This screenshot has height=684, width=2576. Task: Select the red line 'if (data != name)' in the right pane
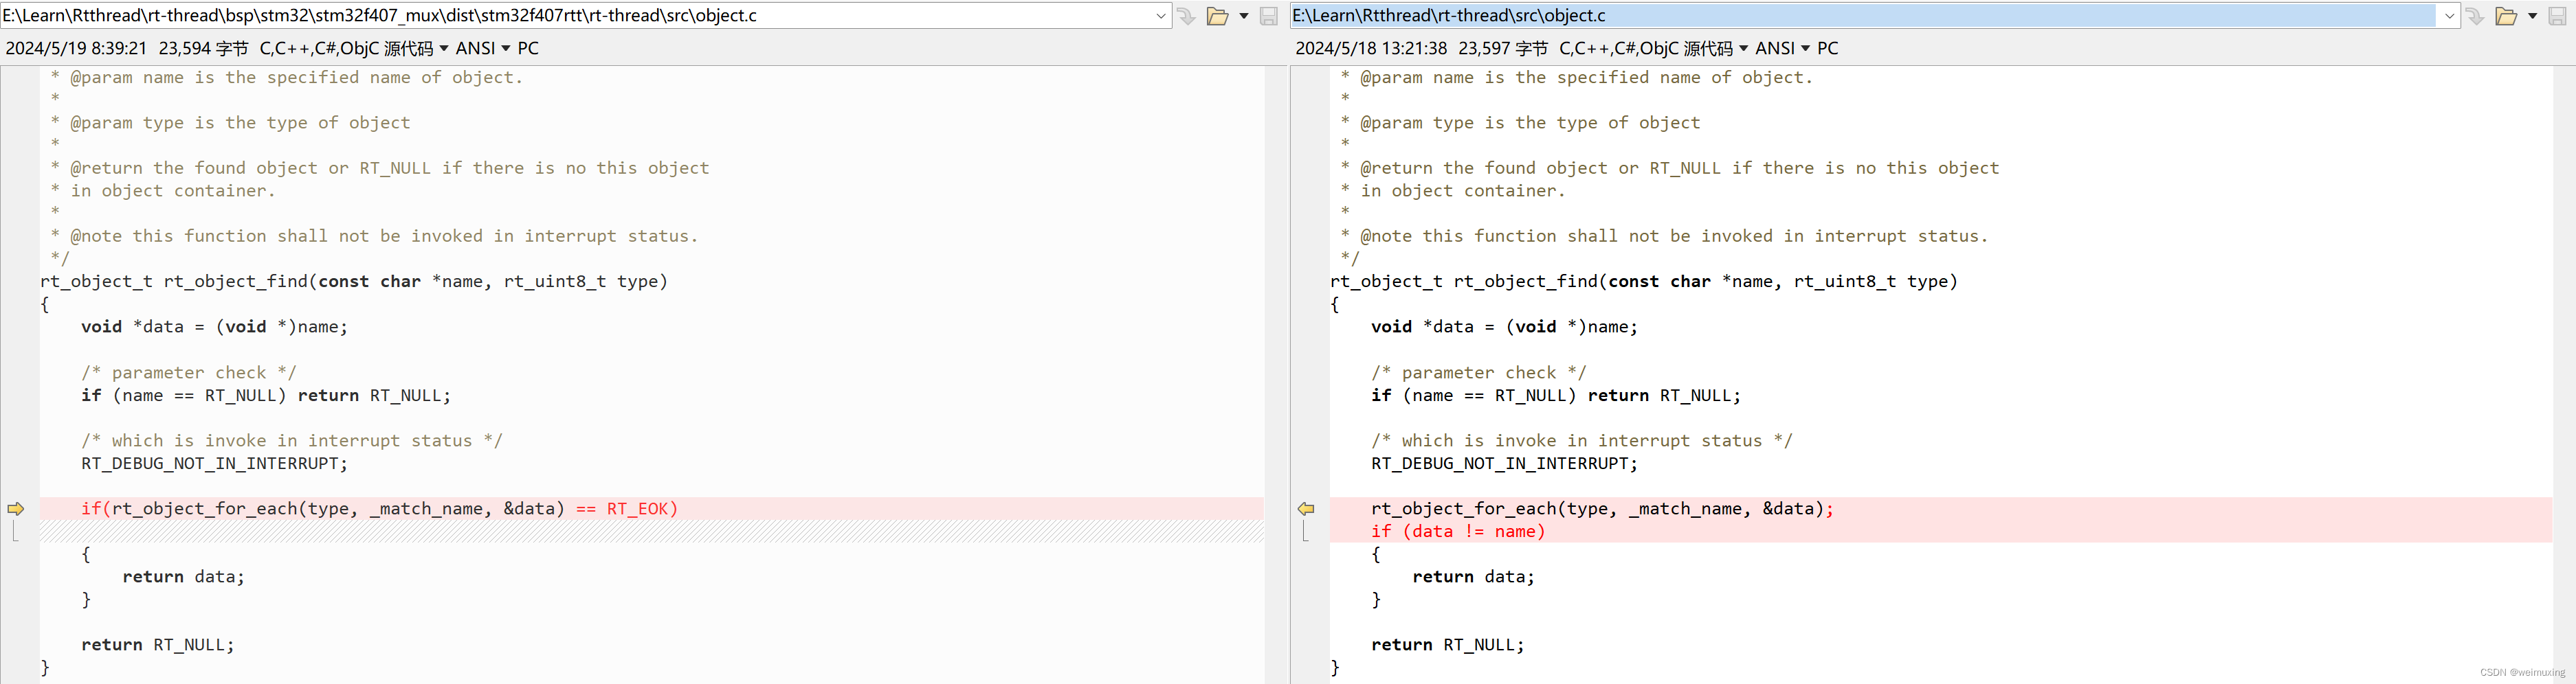point(1457,532)
